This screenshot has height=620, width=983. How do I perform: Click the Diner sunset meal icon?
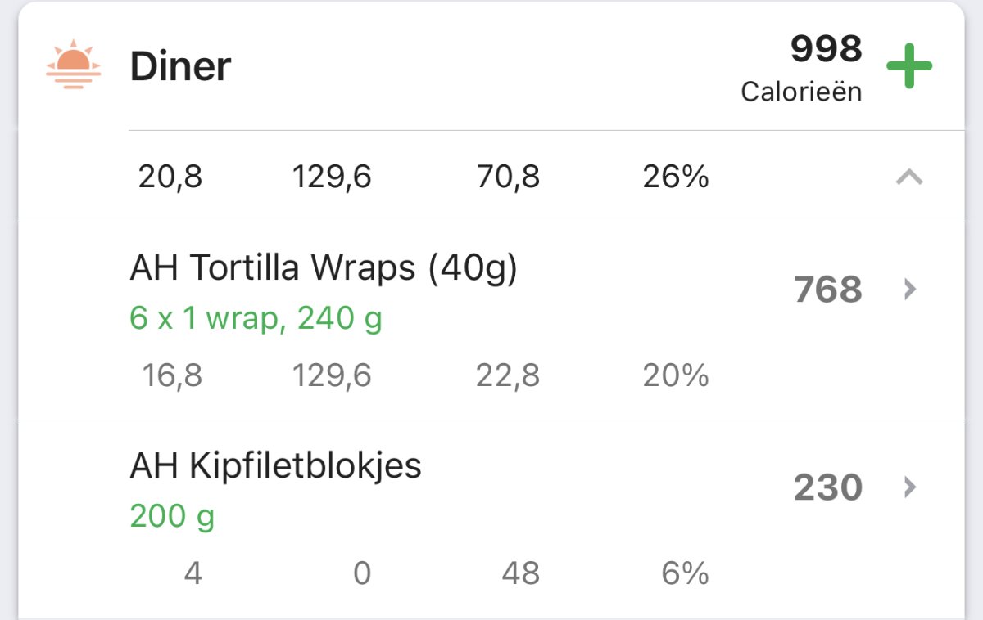74,65
